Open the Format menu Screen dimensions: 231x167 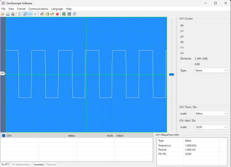click(21, 9)
